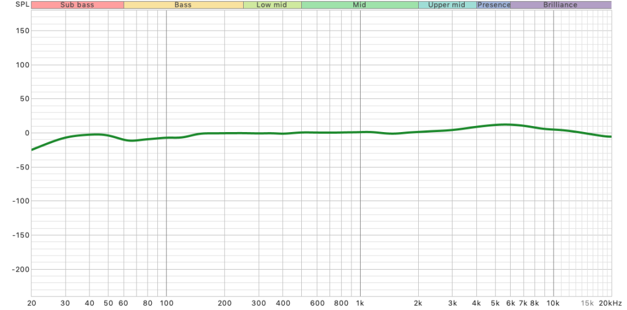The width and height of the screenshot is (627, 310).
Task: Click the -150 SPL axis value
Action: (x=20, y=235)
